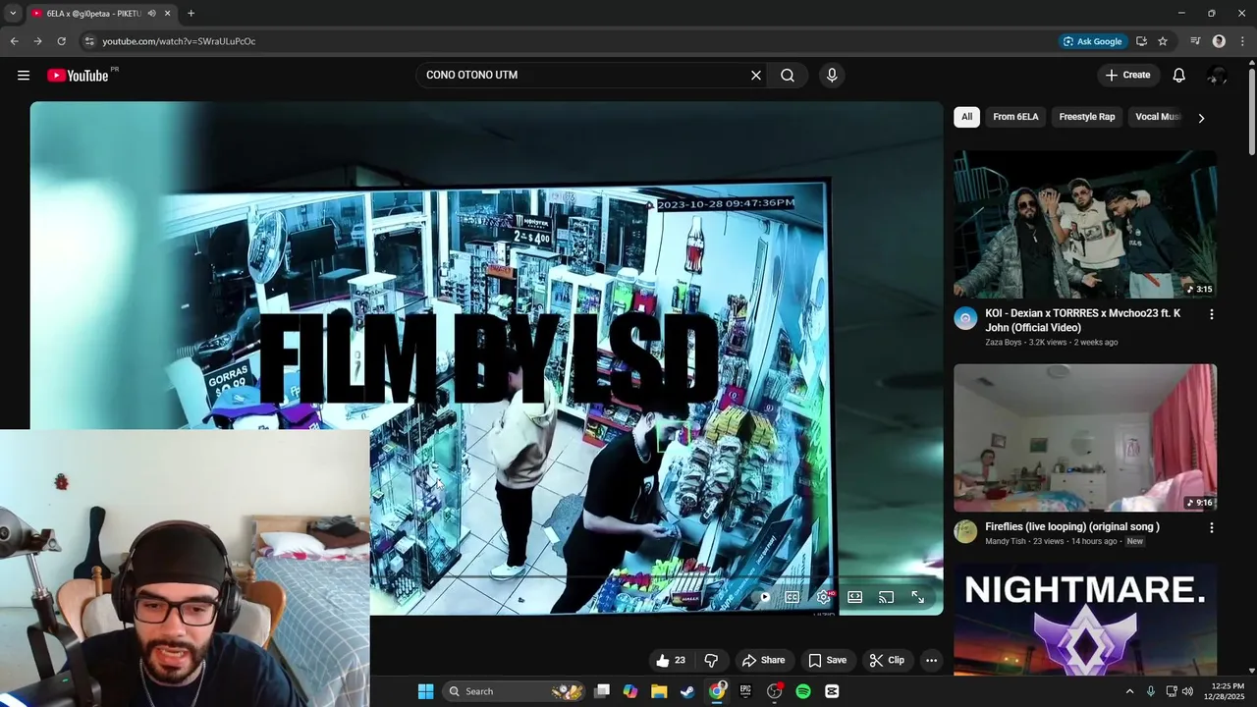Show more filter chips with the right arrow
Screen dimensions: 1257x707
point(1200,118)
